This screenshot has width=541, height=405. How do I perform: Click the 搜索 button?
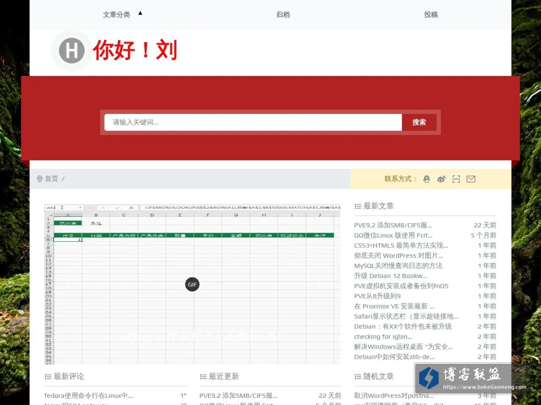click(x=419, y=122)
